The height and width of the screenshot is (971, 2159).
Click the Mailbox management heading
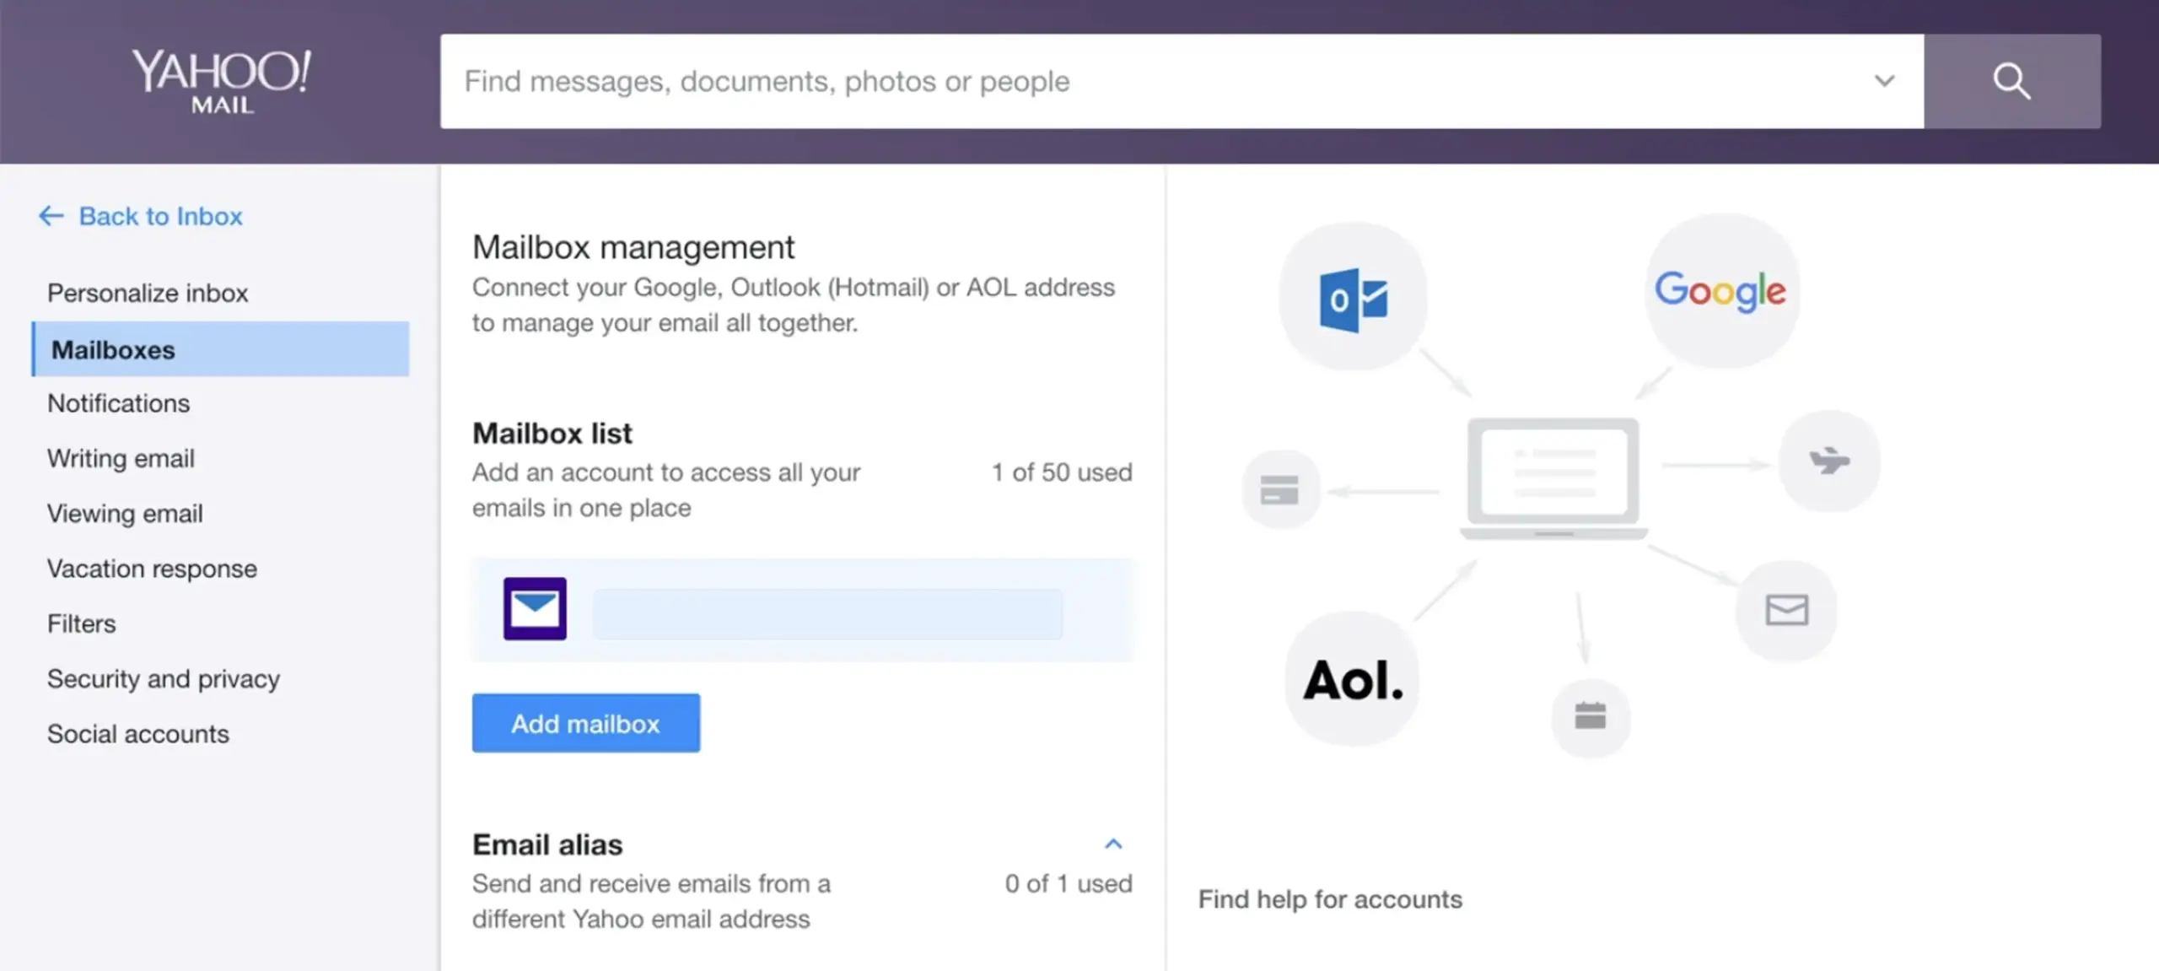tap(633, 247)
